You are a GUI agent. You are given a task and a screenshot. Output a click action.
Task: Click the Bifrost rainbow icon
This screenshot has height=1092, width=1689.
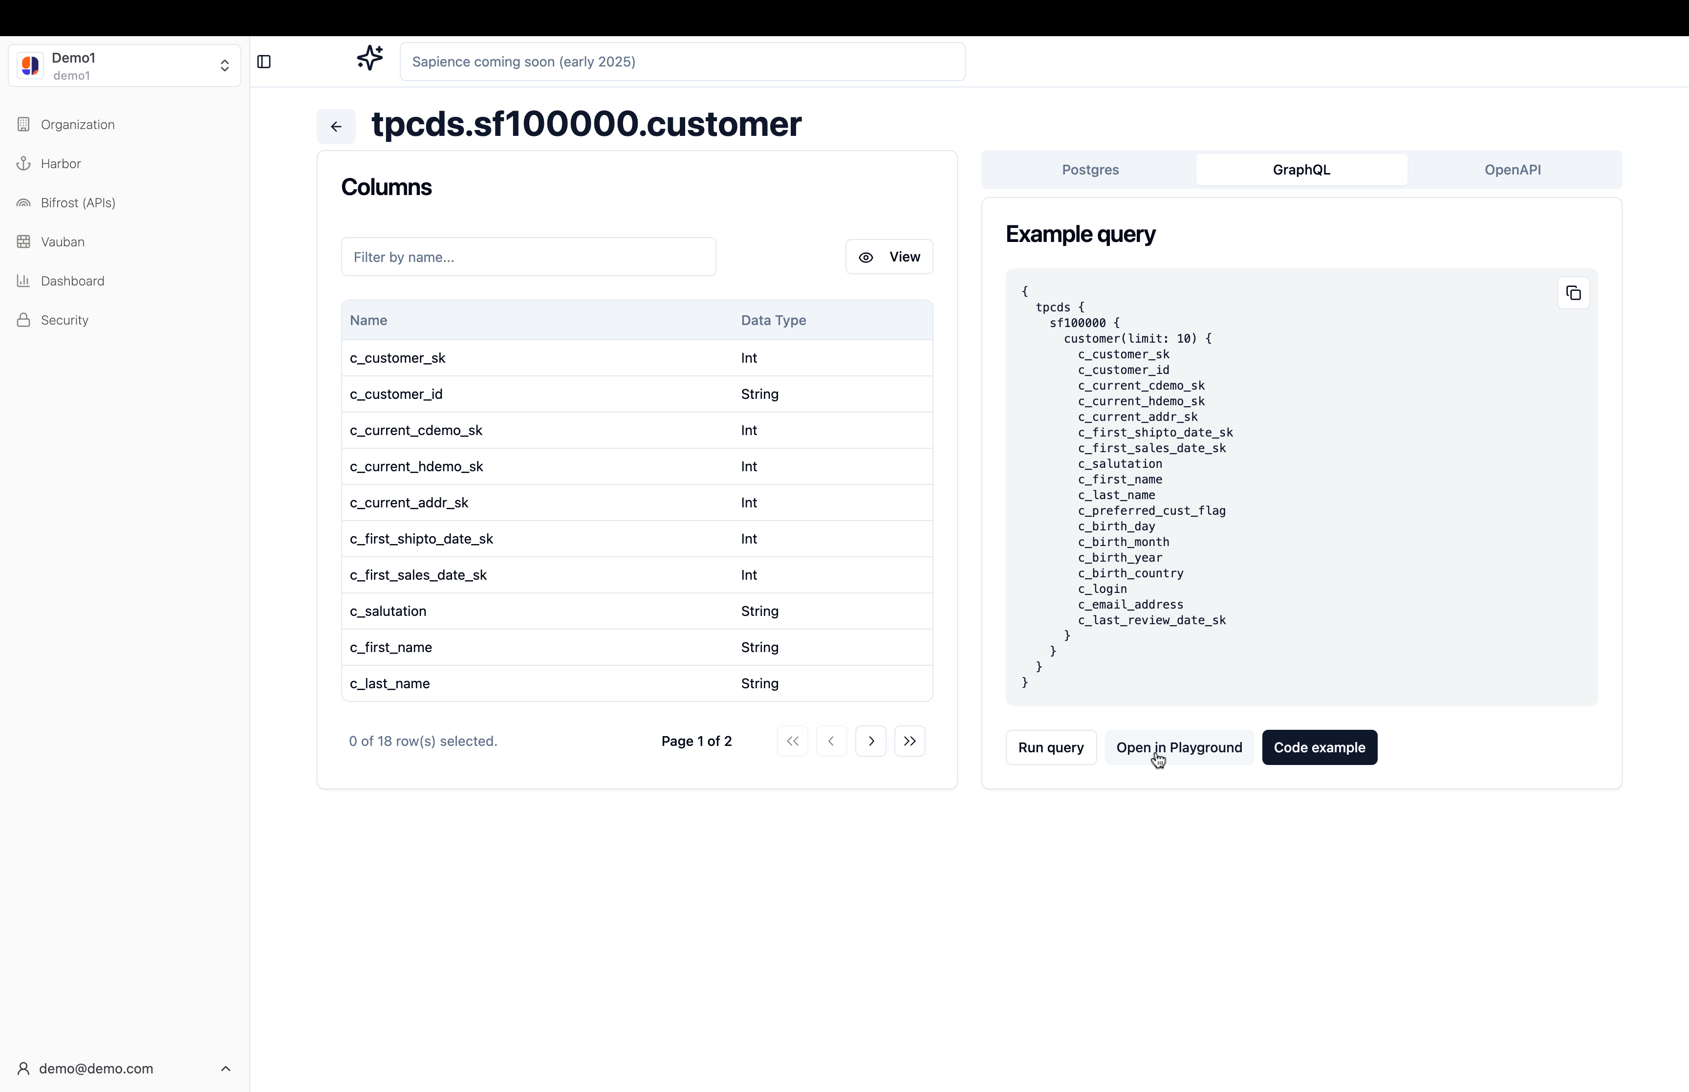pyautogui.click(x=23, y=203)
